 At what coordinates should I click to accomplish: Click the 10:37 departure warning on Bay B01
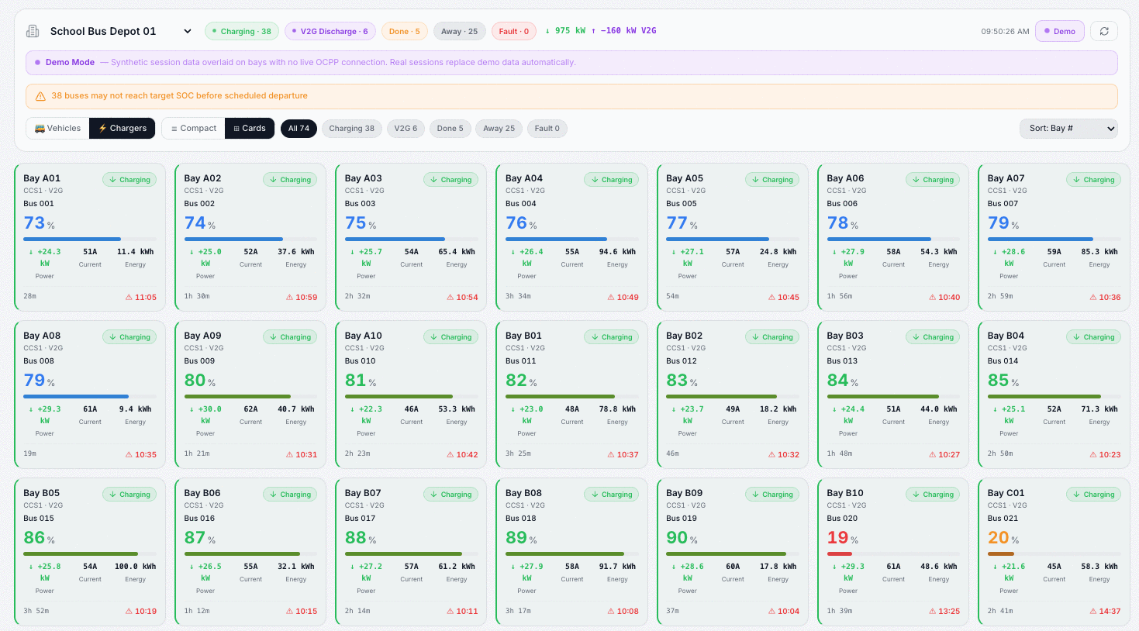point(623,454)
